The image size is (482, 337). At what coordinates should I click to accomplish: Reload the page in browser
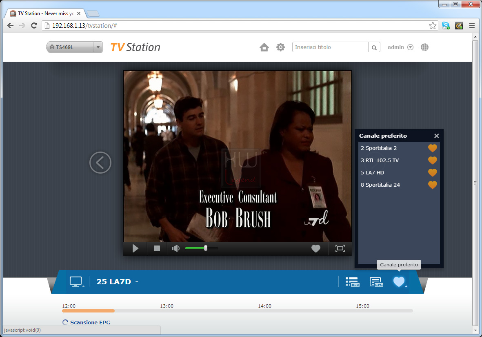[x=34, y=26]
